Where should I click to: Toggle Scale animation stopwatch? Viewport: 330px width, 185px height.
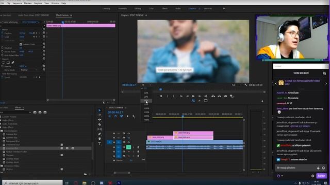[x=2, y=36]
